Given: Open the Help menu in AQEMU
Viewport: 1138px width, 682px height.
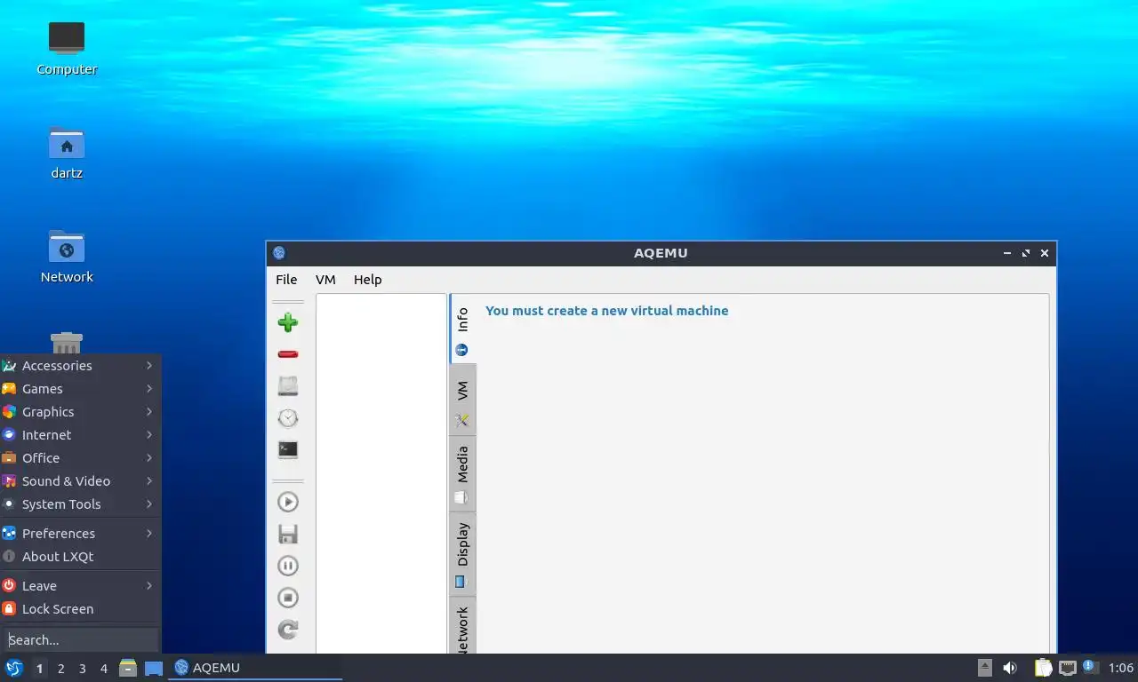Looking at the screenshot, I should (x=367, y=280).
